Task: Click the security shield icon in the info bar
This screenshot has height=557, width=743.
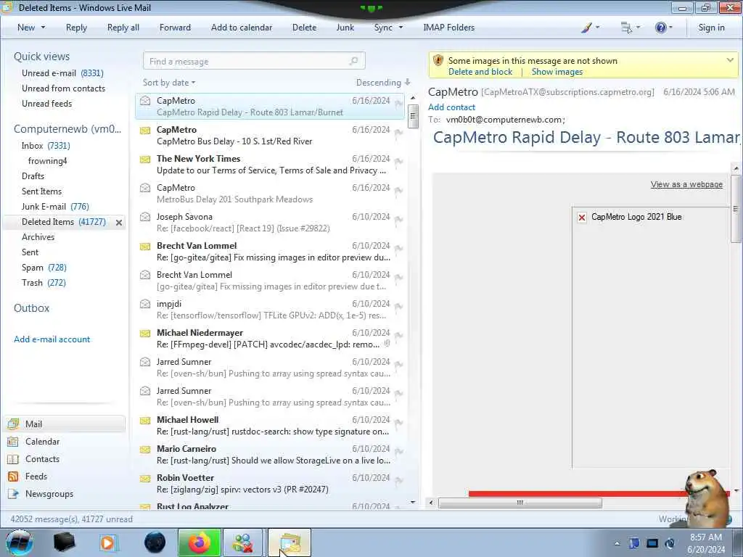Action: pyautogui.click(x=438, y=61)
